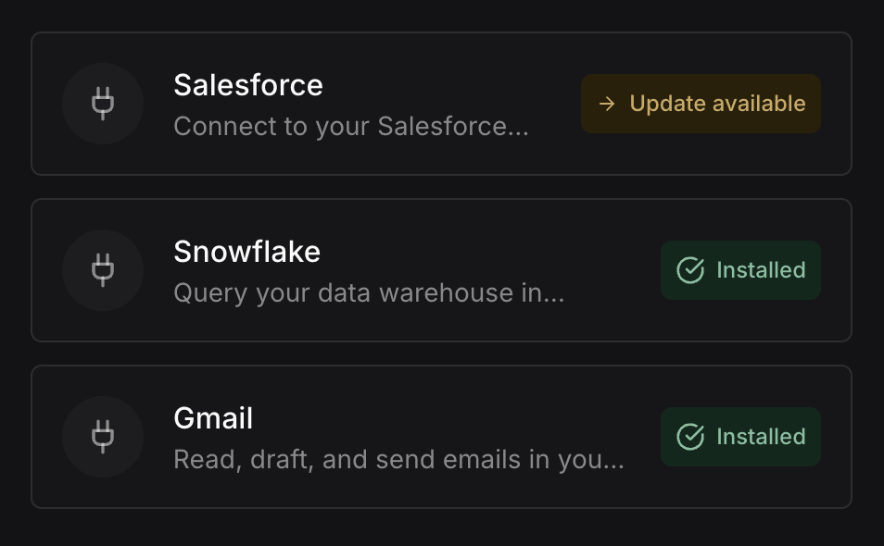Viewport: 884px width, 546px height.
Task: Select the Gmail connector icon circle
Action: (x=103, y=437)
